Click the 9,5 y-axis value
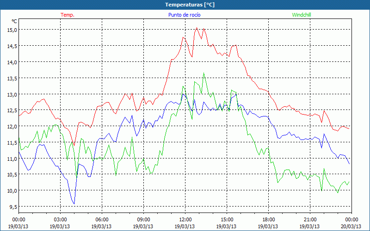This screenshot has height=231, width=370. point(13,207)
